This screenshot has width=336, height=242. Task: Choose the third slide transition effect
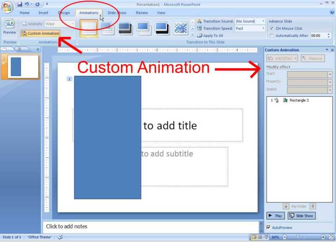click(125, 28)
